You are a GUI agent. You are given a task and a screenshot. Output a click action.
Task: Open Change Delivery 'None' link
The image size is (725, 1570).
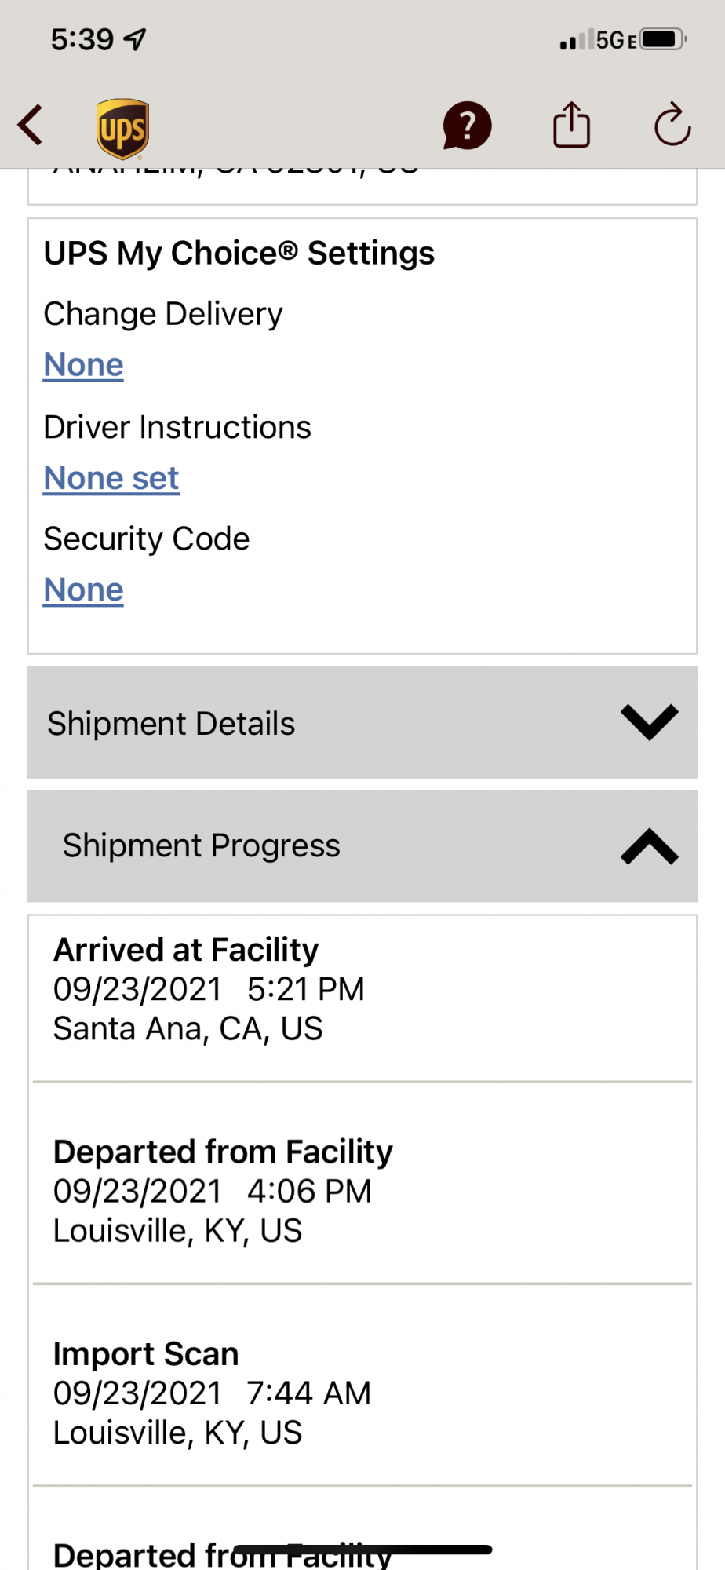84,365
